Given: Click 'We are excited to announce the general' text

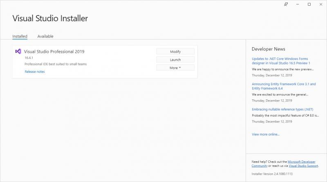Looking at the screenshot, I should [x=280, y=94].
